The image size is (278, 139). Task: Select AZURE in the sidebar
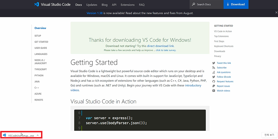pyautogui.click(x=38, y=94)
